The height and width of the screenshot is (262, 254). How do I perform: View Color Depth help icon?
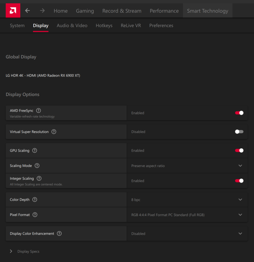(x=35, y=200)
